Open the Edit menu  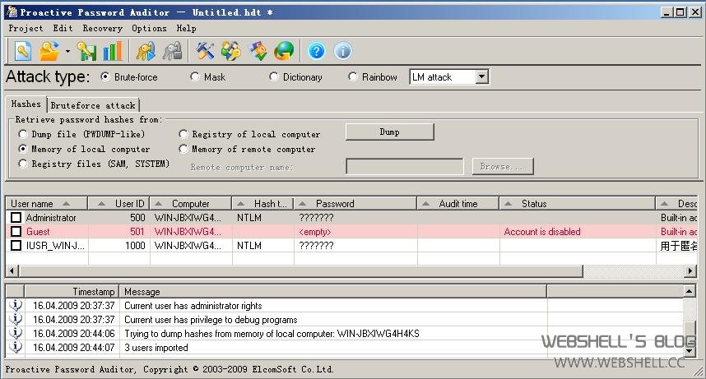(63, 28)
